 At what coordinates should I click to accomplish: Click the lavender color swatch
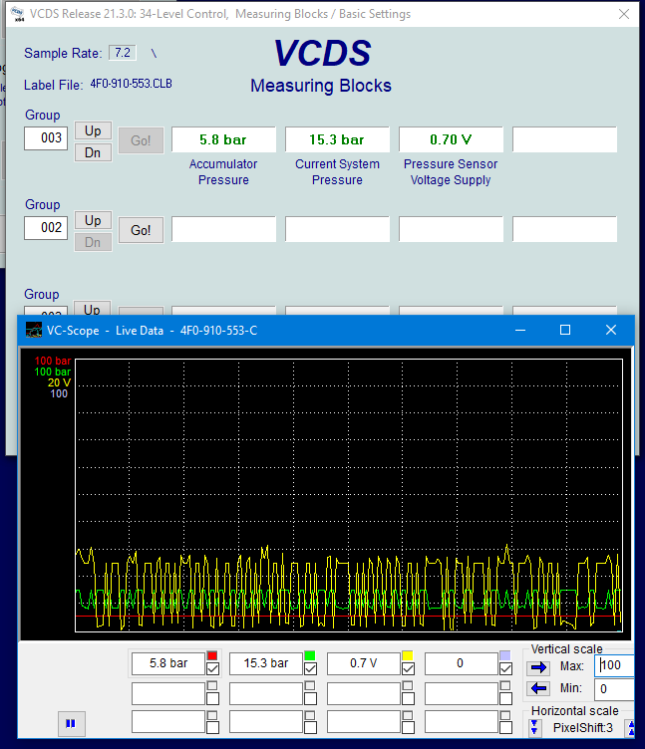[504, 655]
